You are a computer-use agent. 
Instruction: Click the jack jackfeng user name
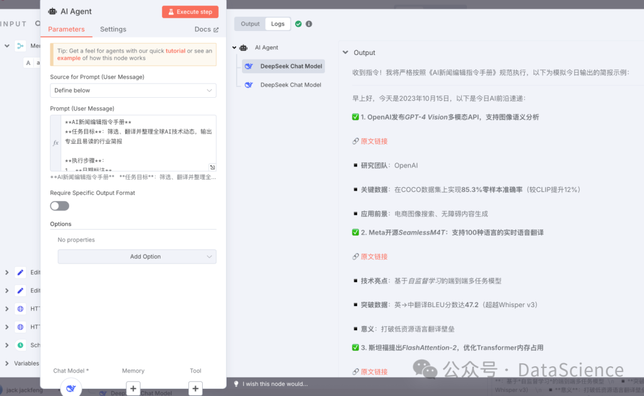coord(24,390)
